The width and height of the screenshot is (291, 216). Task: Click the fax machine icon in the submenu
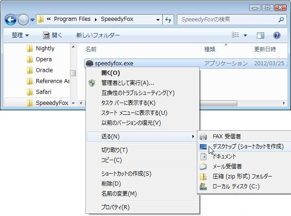pyautogui.click(x=203, y=137)
